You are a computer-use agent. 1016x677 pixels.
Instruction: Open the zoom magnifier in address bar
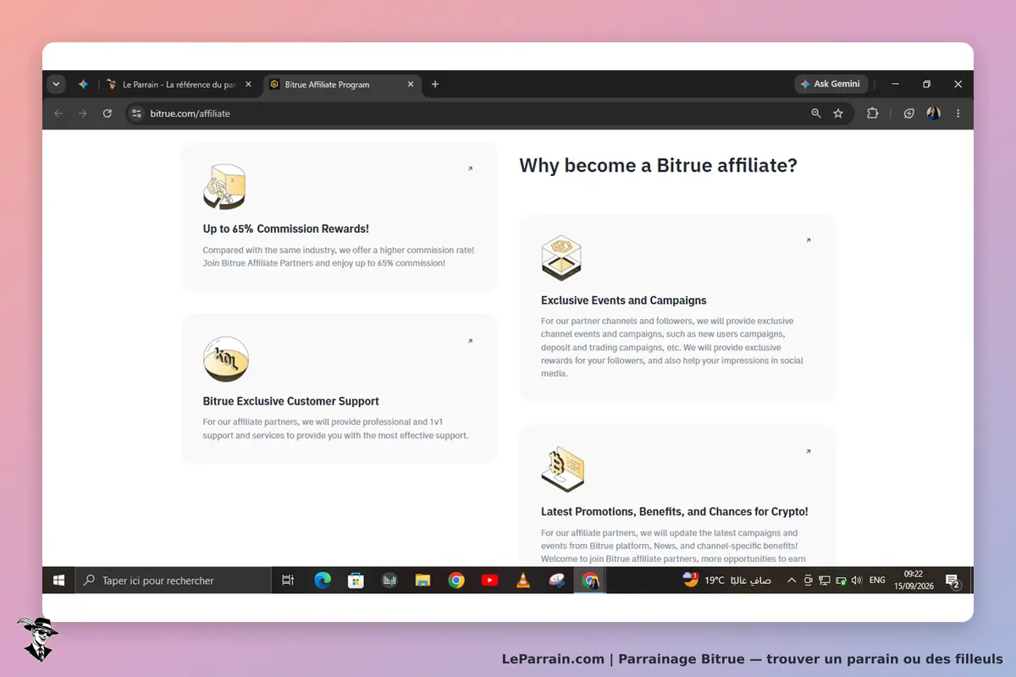tap(816, 113)
